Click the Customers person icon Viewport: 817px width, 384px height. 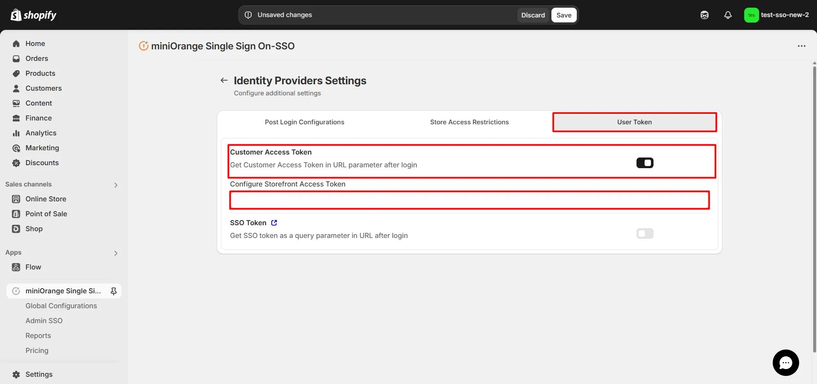[x=16, y=88]
